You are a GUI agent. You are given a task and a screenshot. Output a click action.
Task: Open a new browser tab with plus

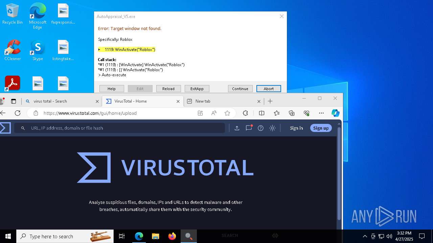point(270,101)
